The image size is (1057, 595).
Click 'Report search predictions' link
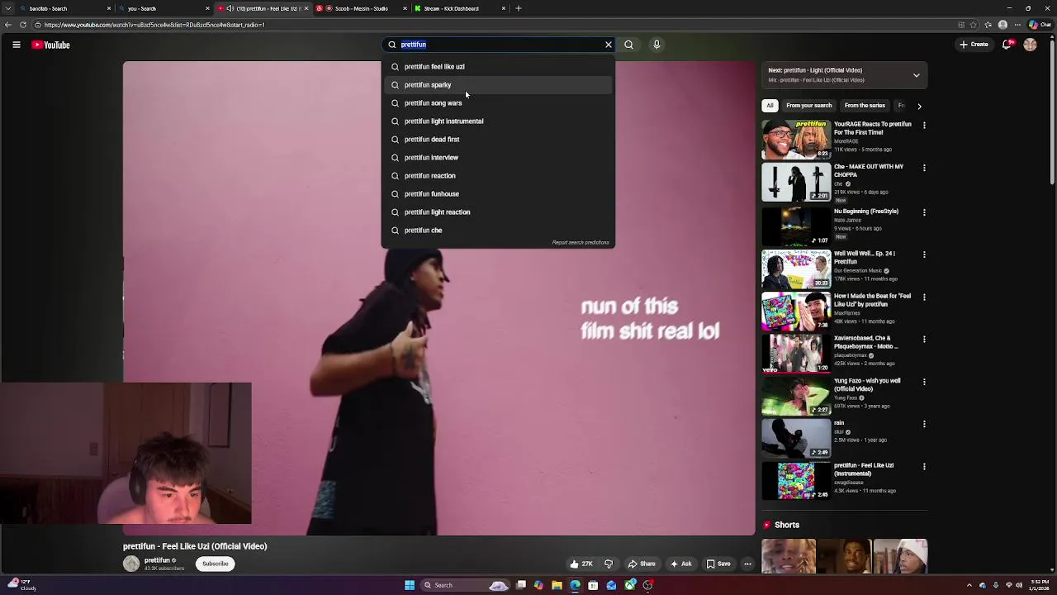point(581,243)
